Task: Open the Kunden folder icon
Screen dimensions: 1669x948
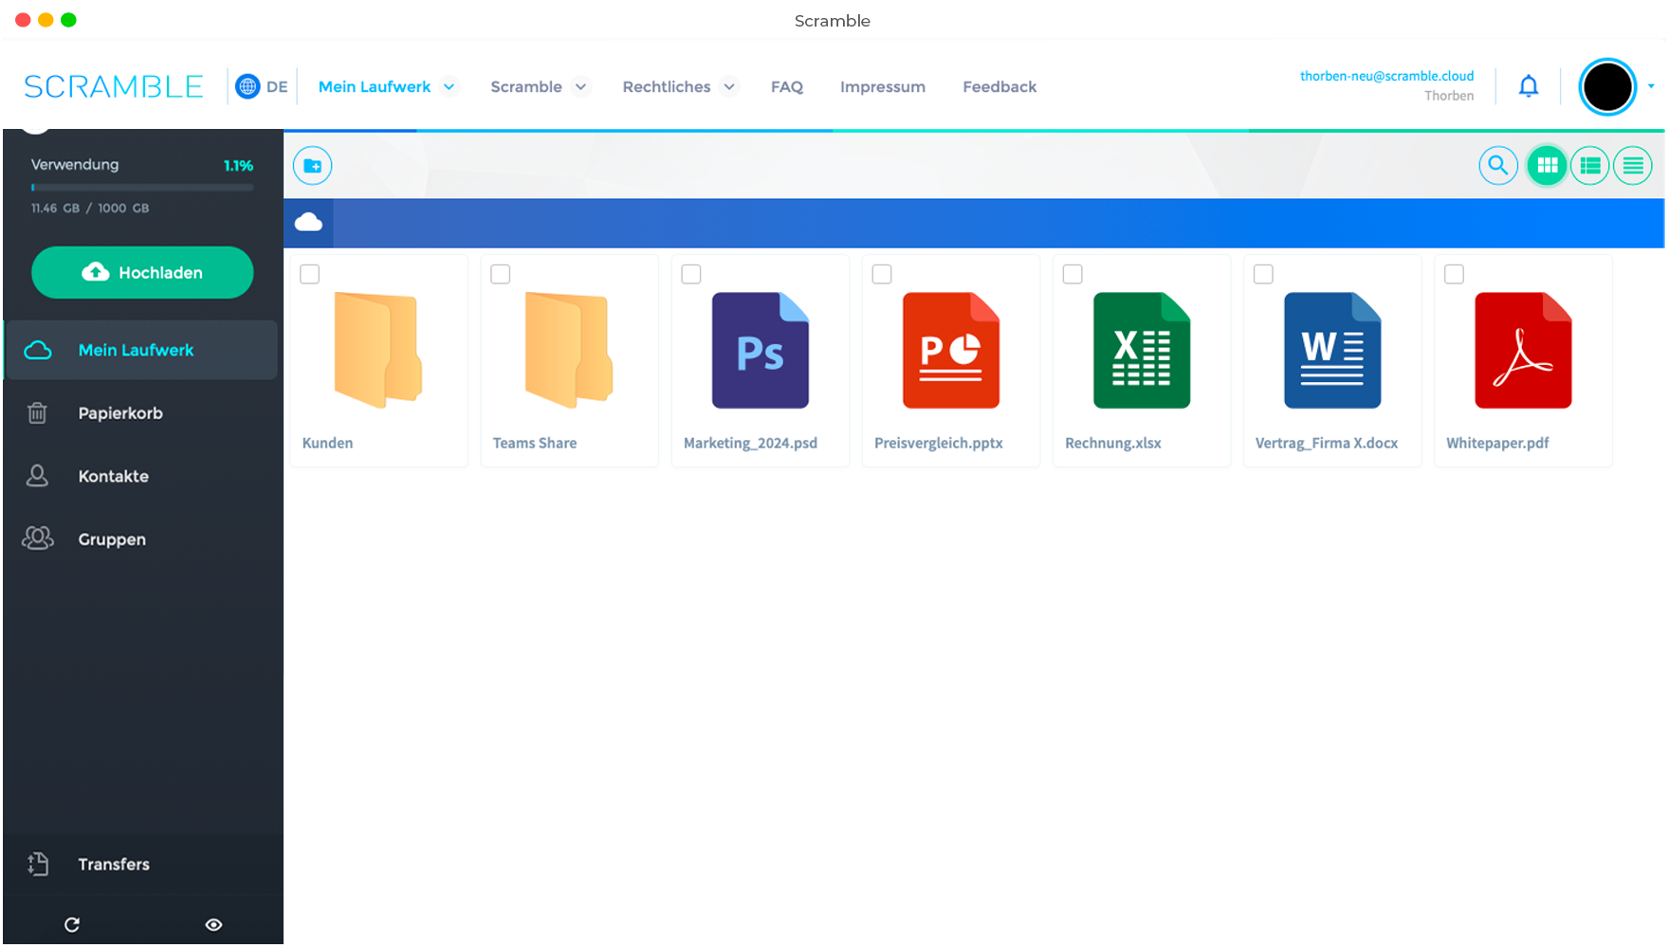Action: coord(378,350)
